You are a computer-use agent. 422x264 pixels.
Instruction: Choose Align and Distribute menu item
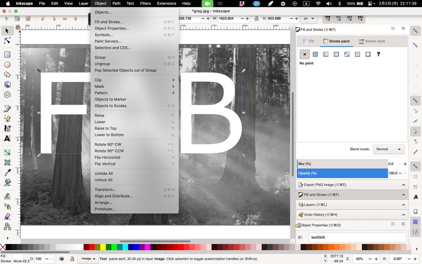pos(135,196)
